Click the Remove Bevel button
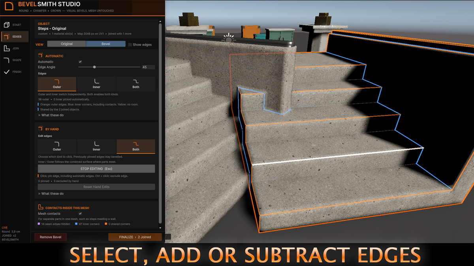The width and height of the screenshot is (474, 266). 51,237
